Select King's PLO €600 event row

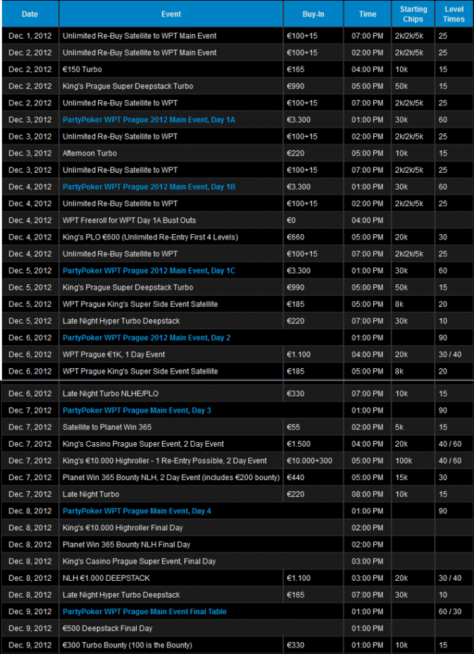pyautogui.click(x=150, y=237)
